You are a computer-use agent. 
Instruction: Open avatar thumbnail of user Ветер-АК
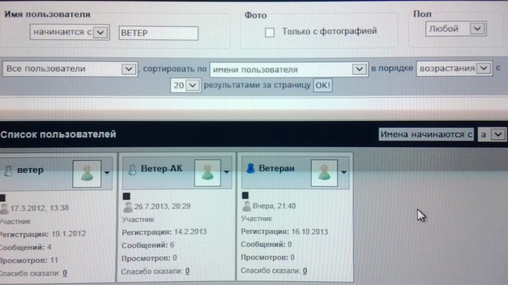point(208,172)
